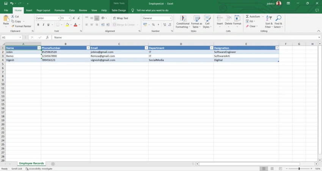The height and width of the screenshot is (171, 322).
Task: Toggle bold formatting
Action: (x=38, y=25)
